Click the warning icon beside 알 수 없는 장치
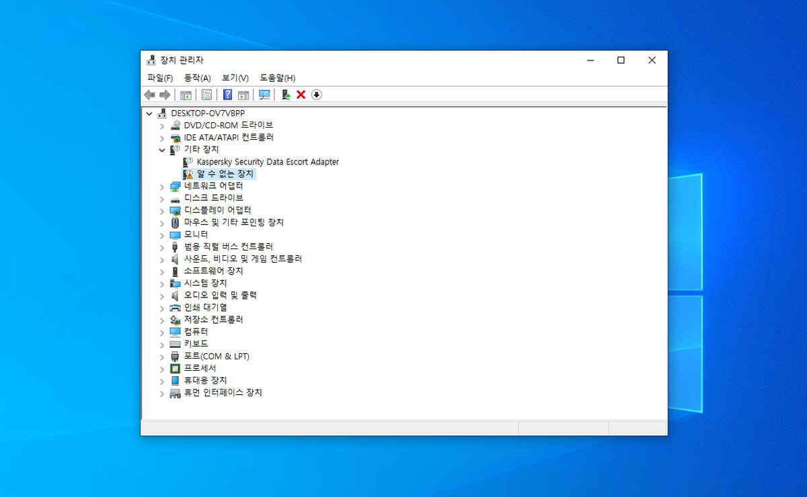This screenshot has height=497, width=807. (x=188, y=174)
